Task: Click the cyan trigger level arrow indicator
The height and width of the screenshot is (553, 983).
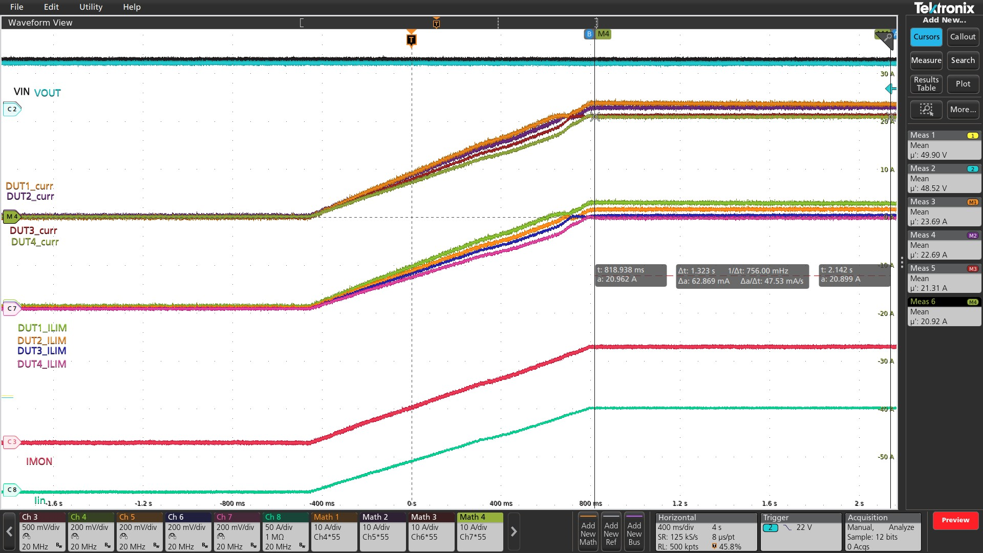Action: tap(890, 89)
